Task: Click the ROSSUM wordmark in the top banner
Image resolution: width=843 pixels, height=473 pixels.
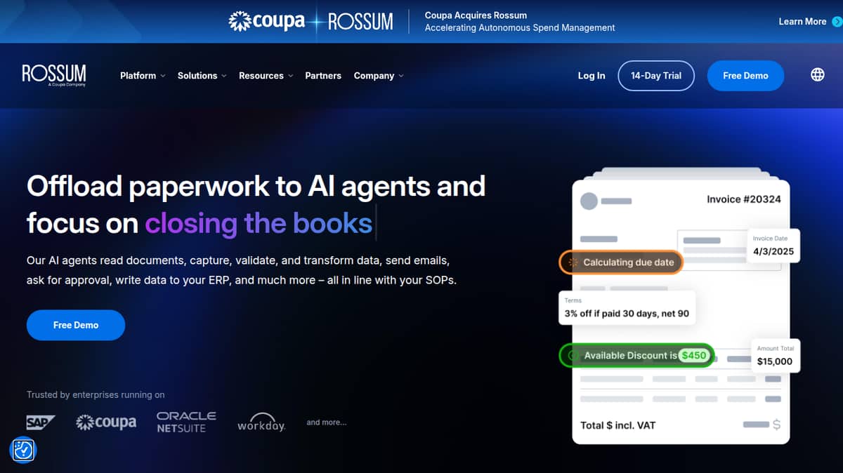Action: coord(360,21)
